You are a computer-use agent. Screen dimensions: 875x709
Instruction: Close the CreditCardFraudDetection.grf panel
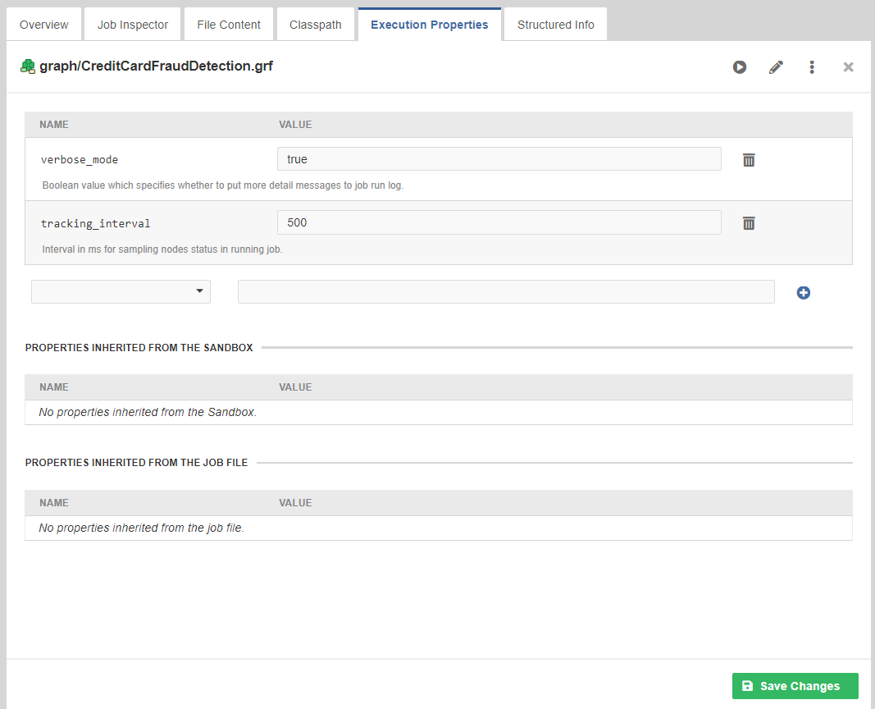(x=849, y=67)
